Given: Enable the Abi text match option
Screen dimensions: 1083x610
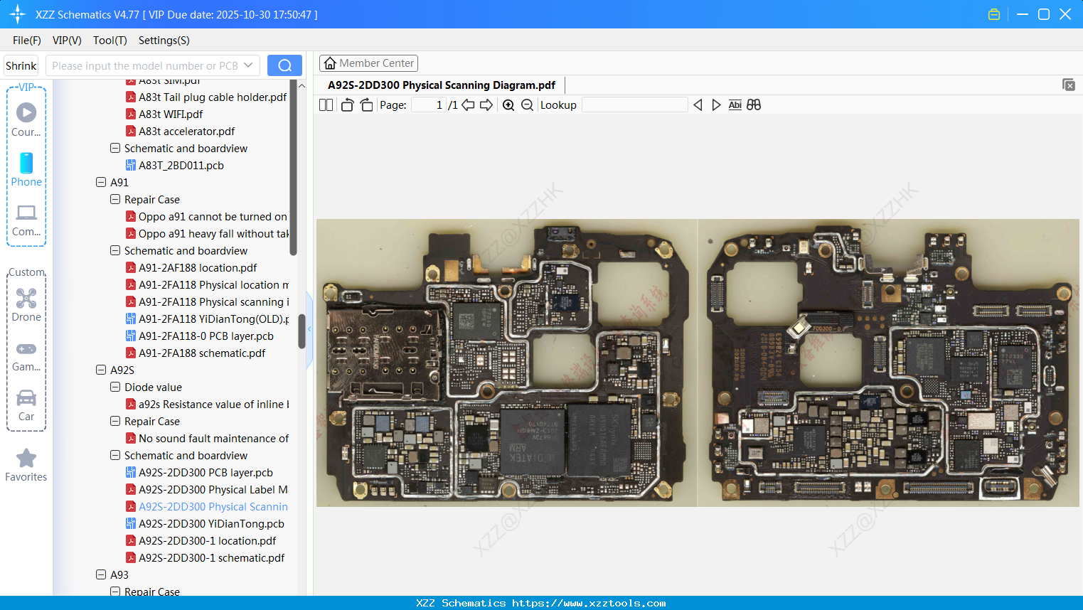Looking at the screenshot, I should tap(735, 105).
